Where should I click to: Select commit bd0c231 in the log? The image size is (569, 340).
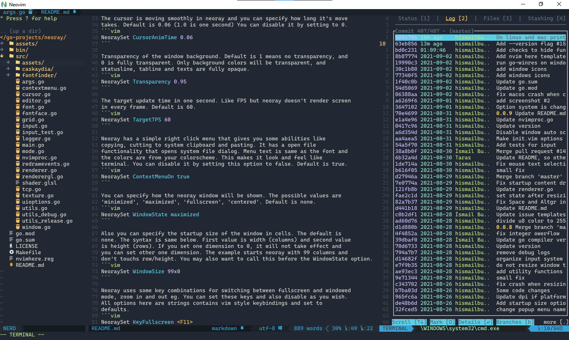[x=480, y=50]
